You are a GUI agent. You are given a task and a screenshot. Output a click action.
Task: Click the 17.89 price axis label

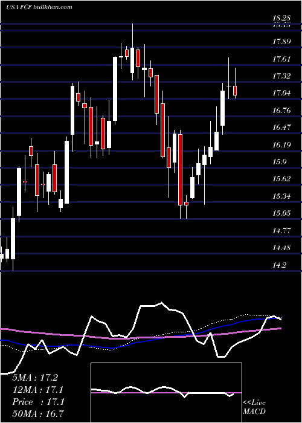[281, 42]
